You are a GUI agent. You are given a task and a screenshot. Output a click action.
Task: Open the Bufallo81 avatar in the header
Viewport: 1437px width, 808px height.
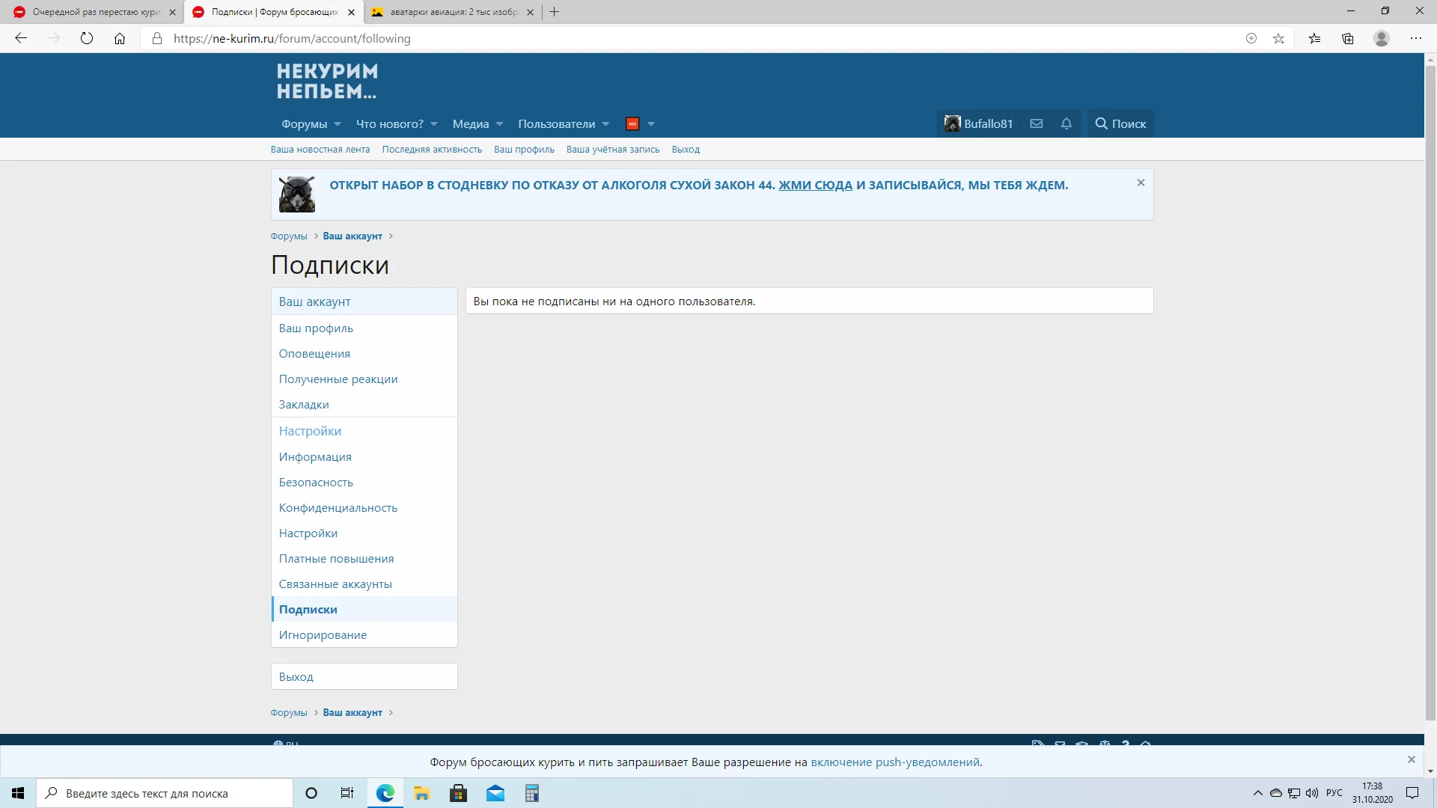click(951, 123)
